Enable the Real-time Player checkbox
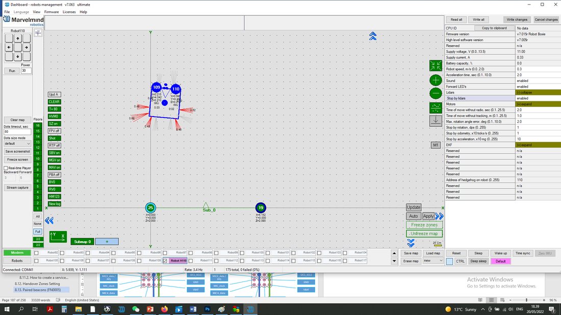The height and width of the screenshot is (315, 561). click(6, 168)
